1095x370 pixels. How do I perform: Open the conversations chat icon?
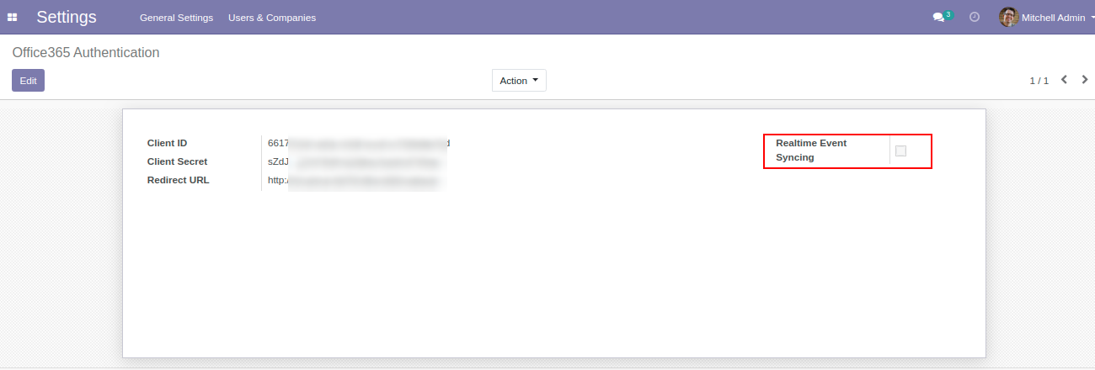click(939, 18)
